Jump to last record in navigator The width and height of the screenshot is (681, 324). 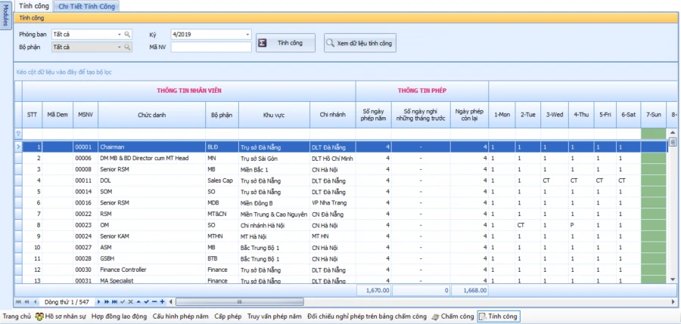(x=115, y=302)
